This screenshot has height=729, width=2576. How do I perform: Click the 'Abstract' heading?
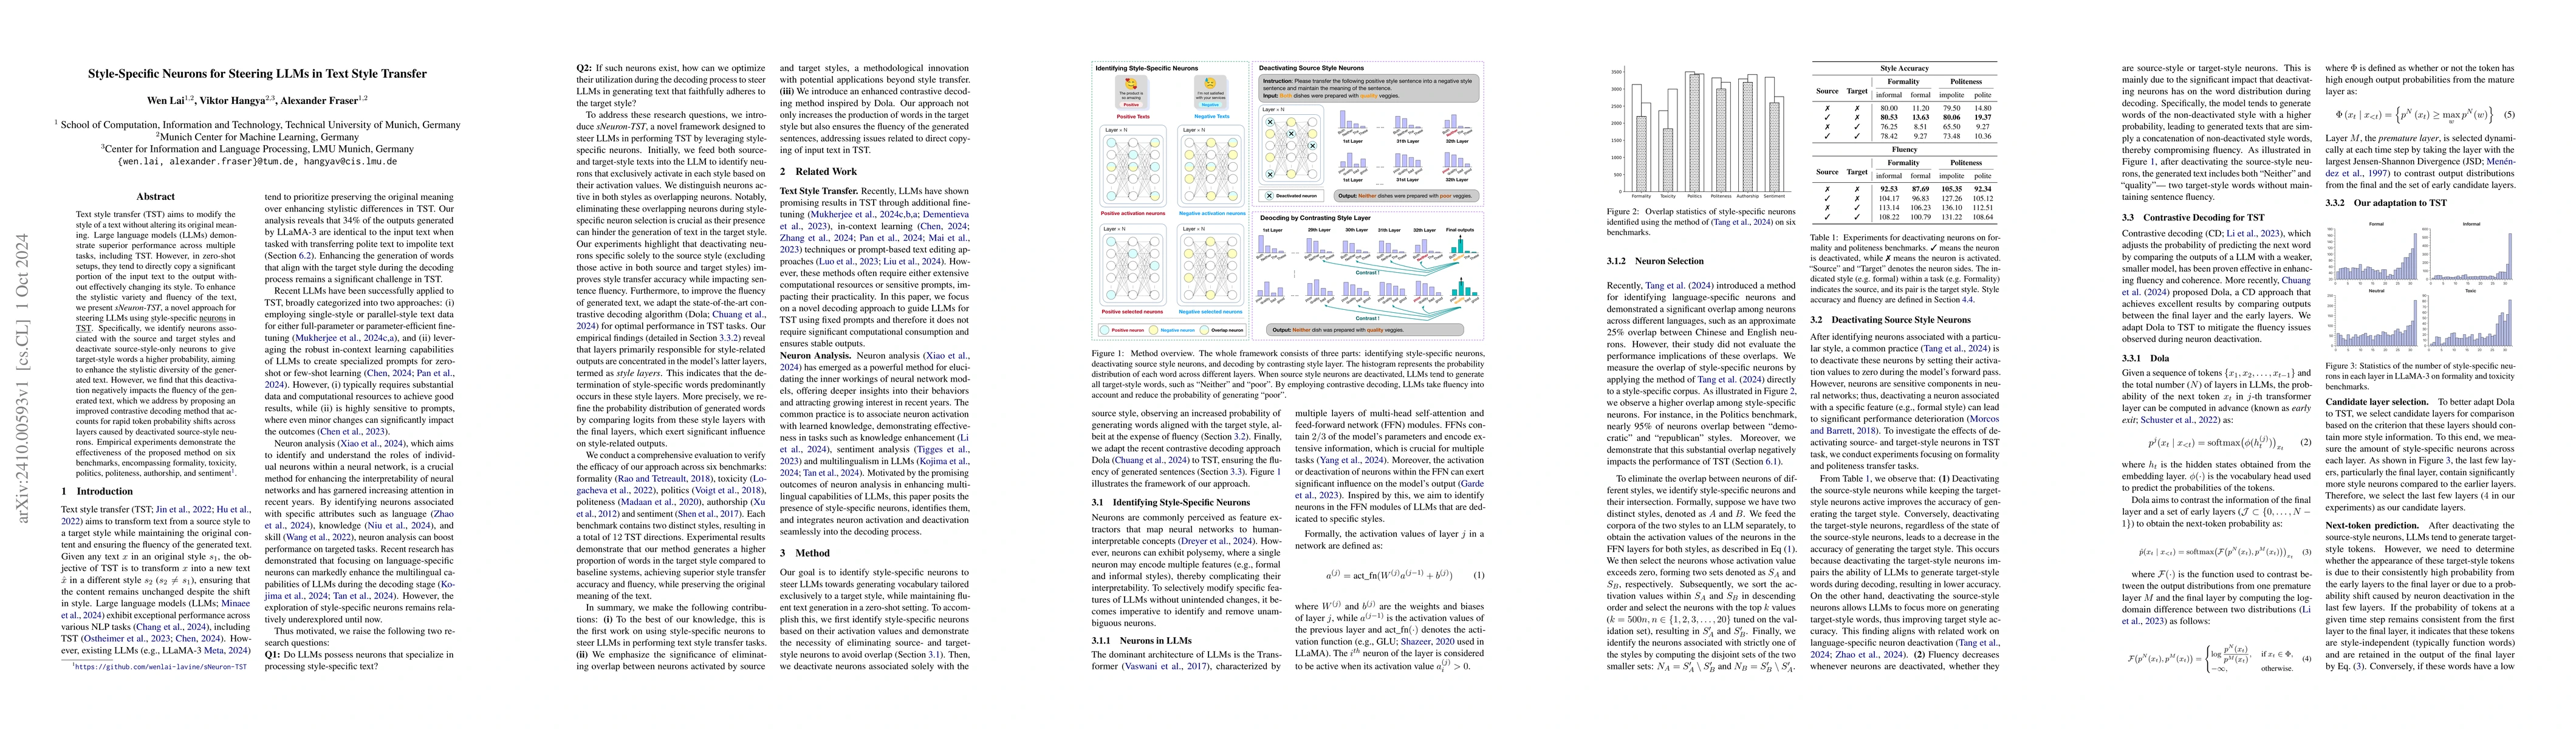point(155,197)
